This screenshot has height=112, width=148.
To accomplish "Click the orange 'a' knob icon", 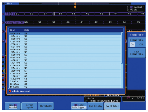I will 10,92.
